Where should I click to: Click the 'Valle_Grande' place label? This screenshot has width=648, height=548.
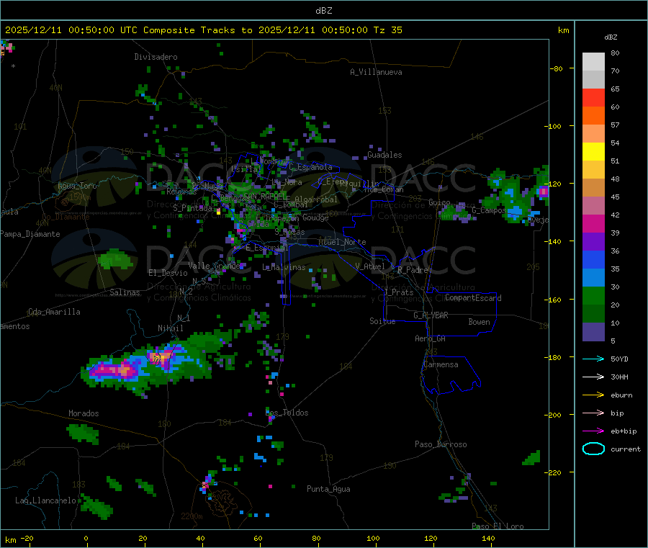(215, 266)
